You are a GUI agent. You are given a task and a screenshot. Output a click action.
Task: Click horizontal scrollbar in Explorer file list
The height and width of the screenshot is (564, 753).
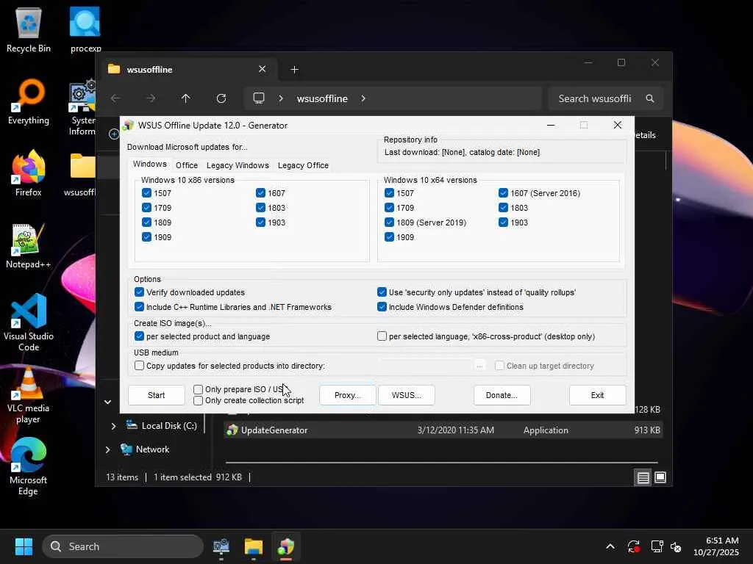tap(441, 463)
